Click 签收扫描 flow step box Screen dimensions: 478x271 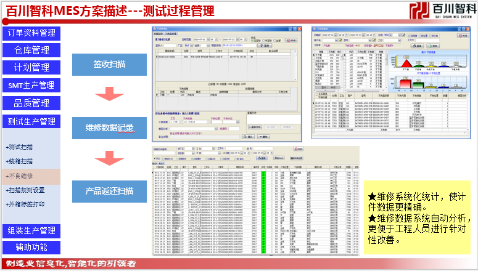coord(109,65)
